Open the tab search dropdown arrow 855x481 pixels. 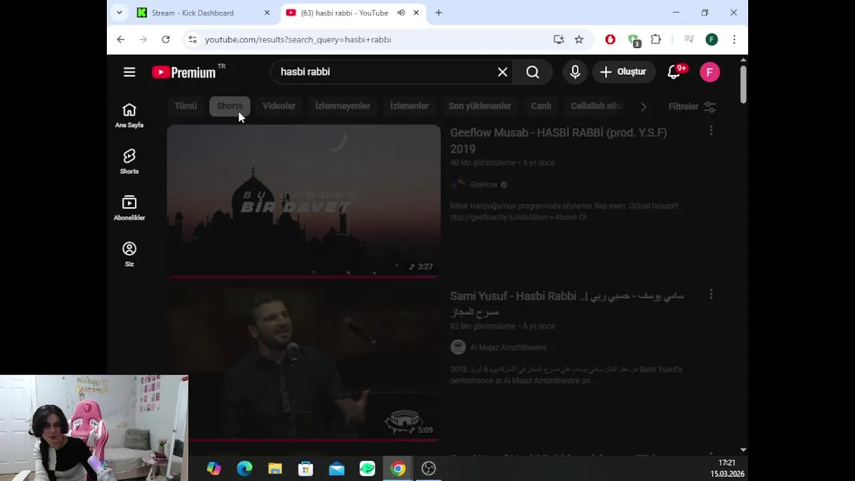pyautogui.click(x=119, y=13)
